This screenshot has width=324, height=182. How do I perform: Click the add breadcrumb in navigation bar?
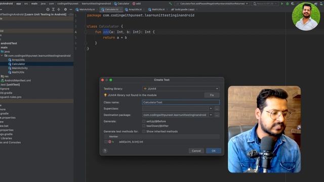[137, 4]
